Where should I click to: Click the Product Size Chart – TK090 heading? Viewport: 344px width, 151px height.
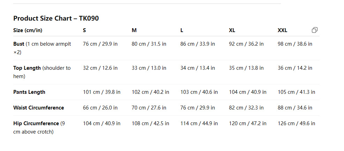[56, 18]
